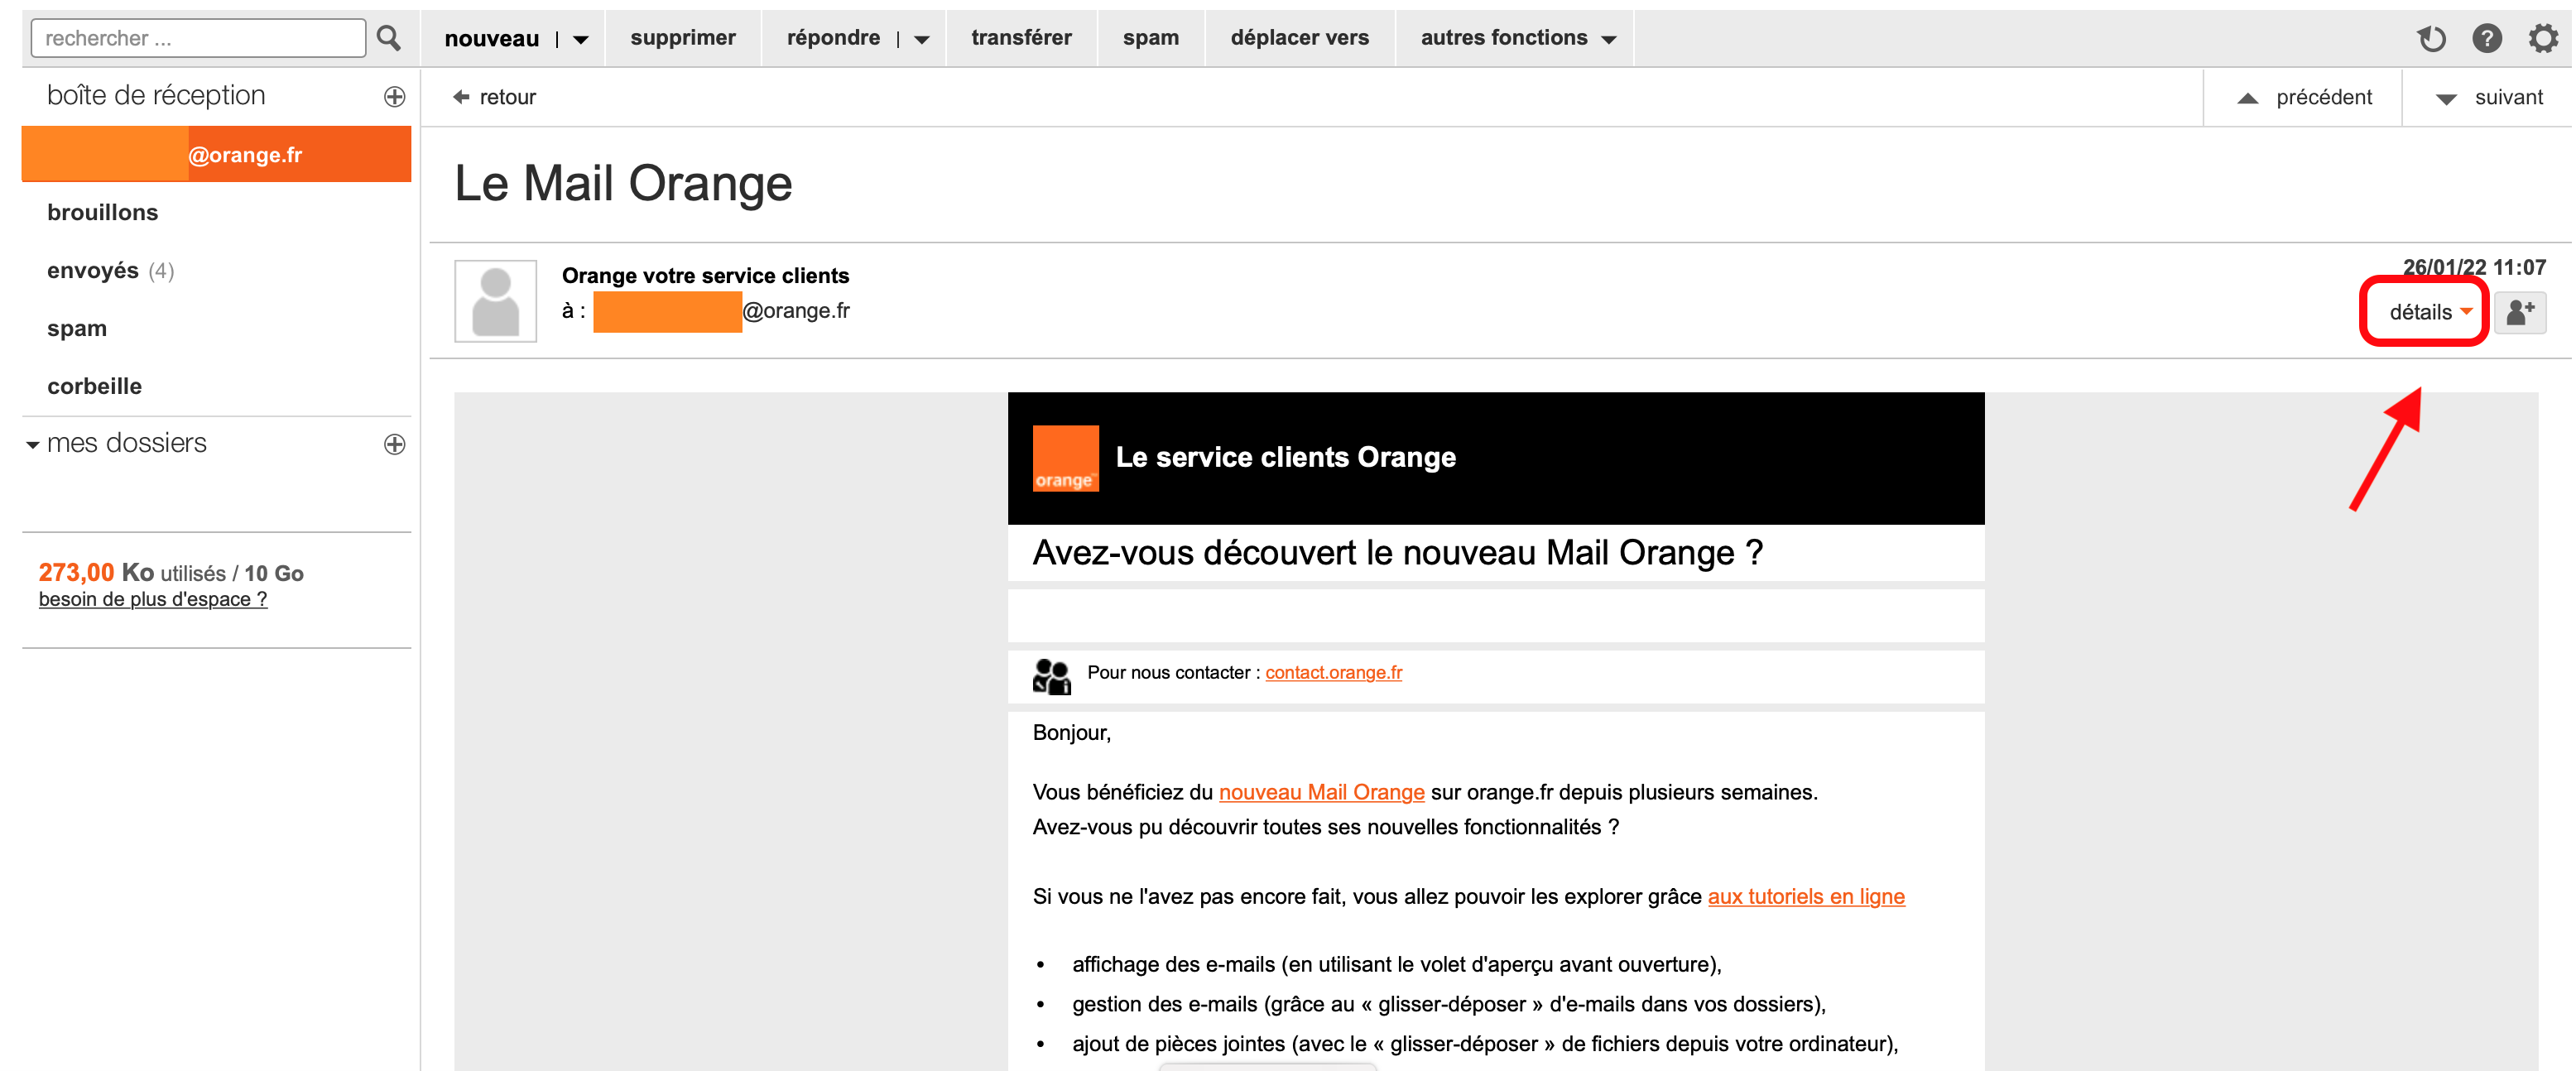Click the refresh mailbox icon
The image size is (2576, 1071).
[x=2431, y=38]
